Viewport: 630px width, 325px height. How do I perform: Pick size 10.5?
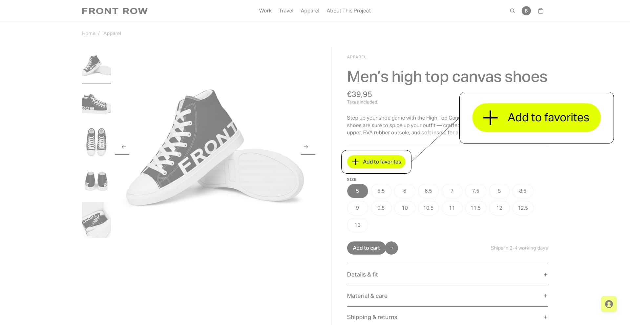pyautogui.click(x=428, y=208)
